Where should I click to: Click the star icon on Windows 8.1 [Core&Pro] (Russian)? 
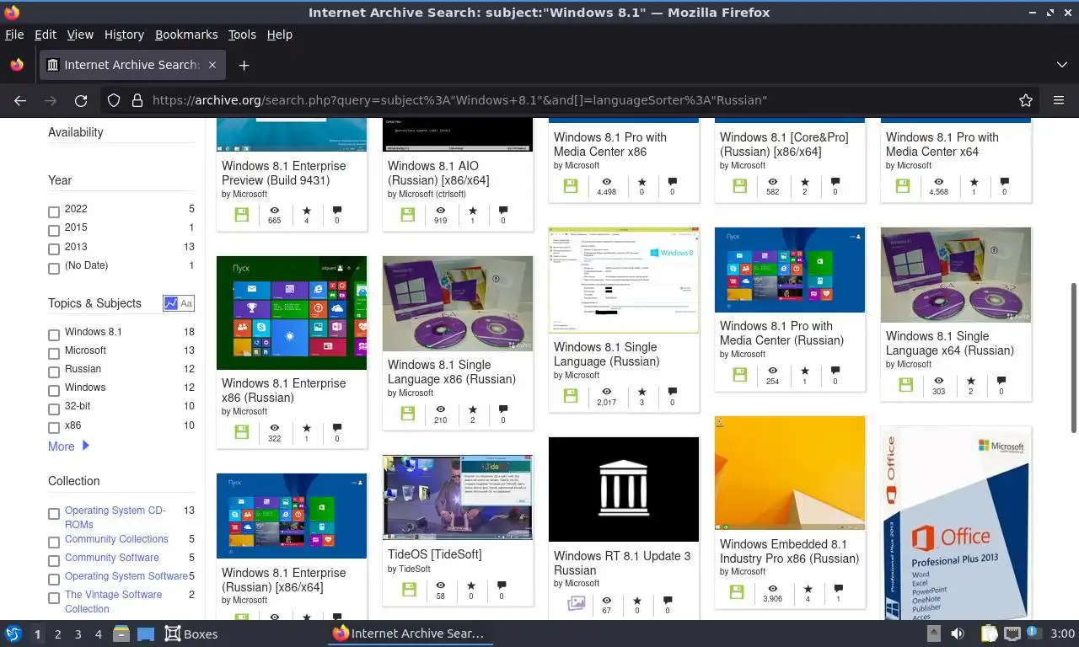pyautogui.click(x=804, y=182)
